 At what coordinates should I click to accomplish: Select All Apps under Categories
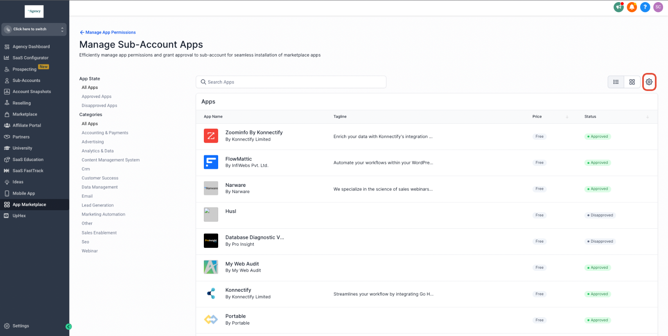pyautogui.click(x=90, y=124)
